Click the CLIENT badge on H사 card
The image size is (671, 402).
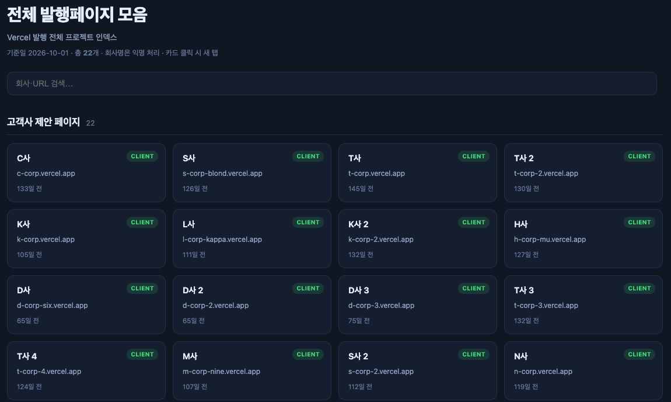(639, 223)
